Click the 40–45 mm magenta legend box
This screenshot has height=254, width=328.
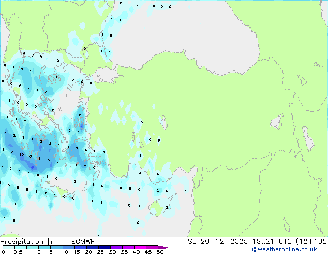point(140,247)
